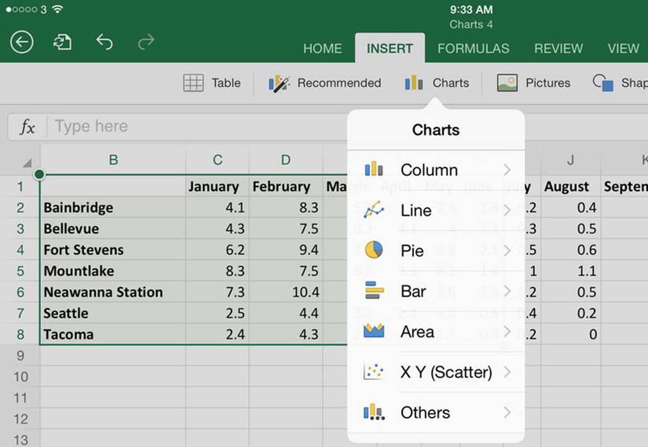The image size is (648, 447).
Task: Click the Others chart icon in popup
Action: [x=374, y=412]
